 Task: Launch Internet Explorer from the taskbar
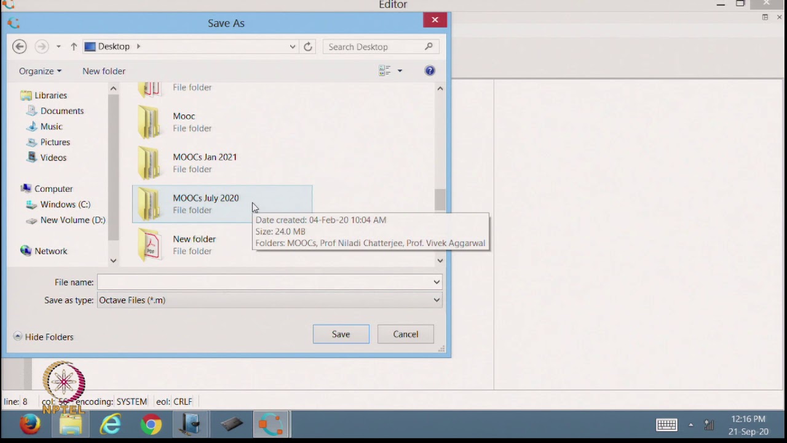pyautogui.click(x=111, y=425)
